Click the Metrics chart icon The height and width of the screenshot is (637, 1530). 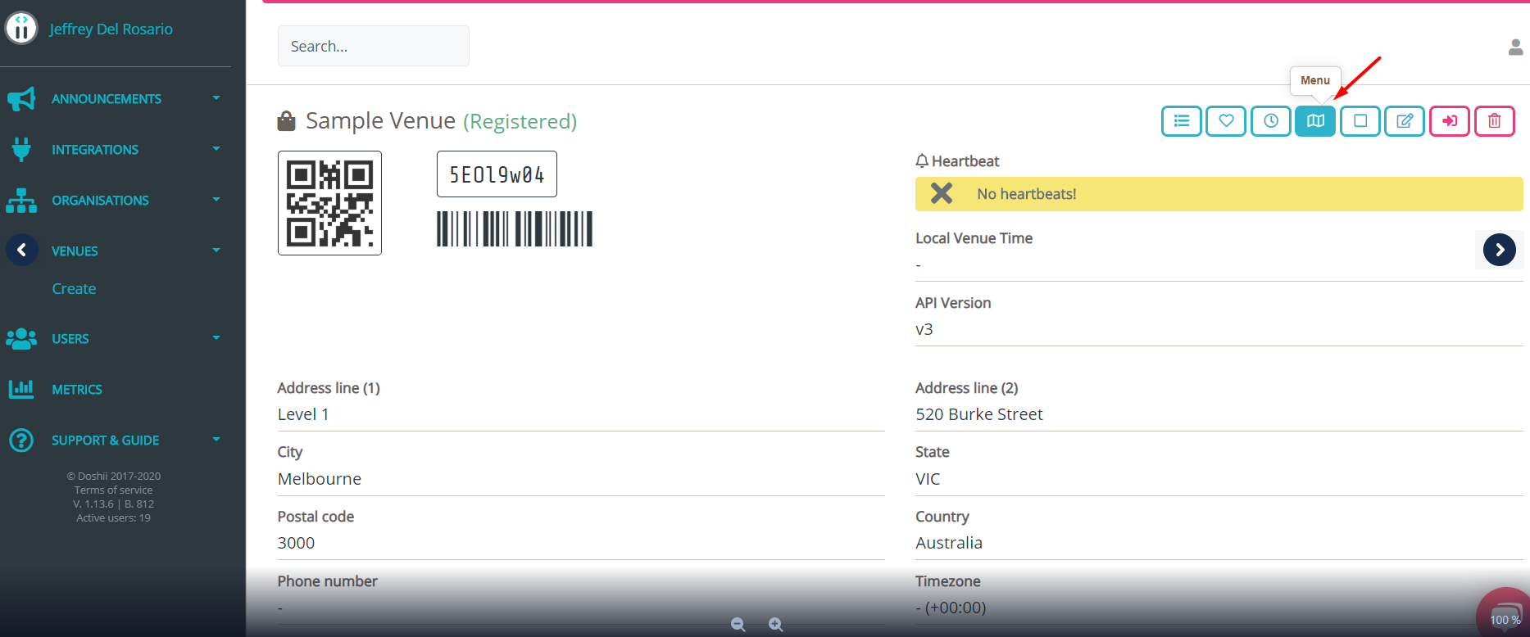pos(21,389)
